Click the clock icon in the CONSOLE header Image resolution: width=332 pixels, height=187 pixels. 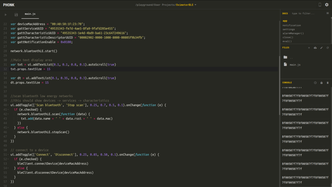(315, 83)
